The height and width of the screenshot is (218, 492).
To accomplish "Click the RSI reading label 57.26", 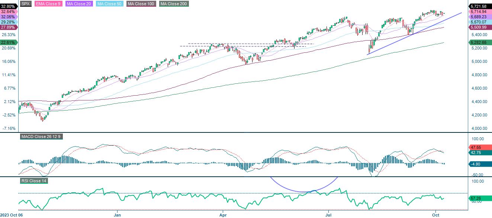I will click(x=479, y=198).
